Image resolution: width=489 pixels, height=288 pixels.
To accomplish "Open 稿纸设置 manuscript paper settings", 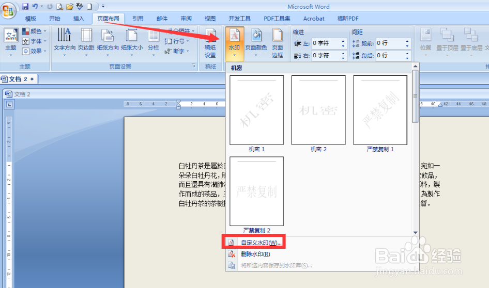I will (210, 43).
